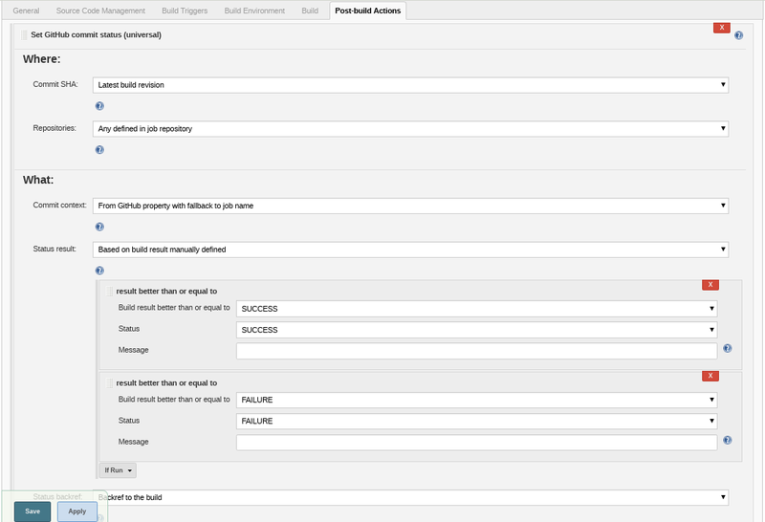Apply the configuration changes
765x522 pixels.
tap(77, 511)
